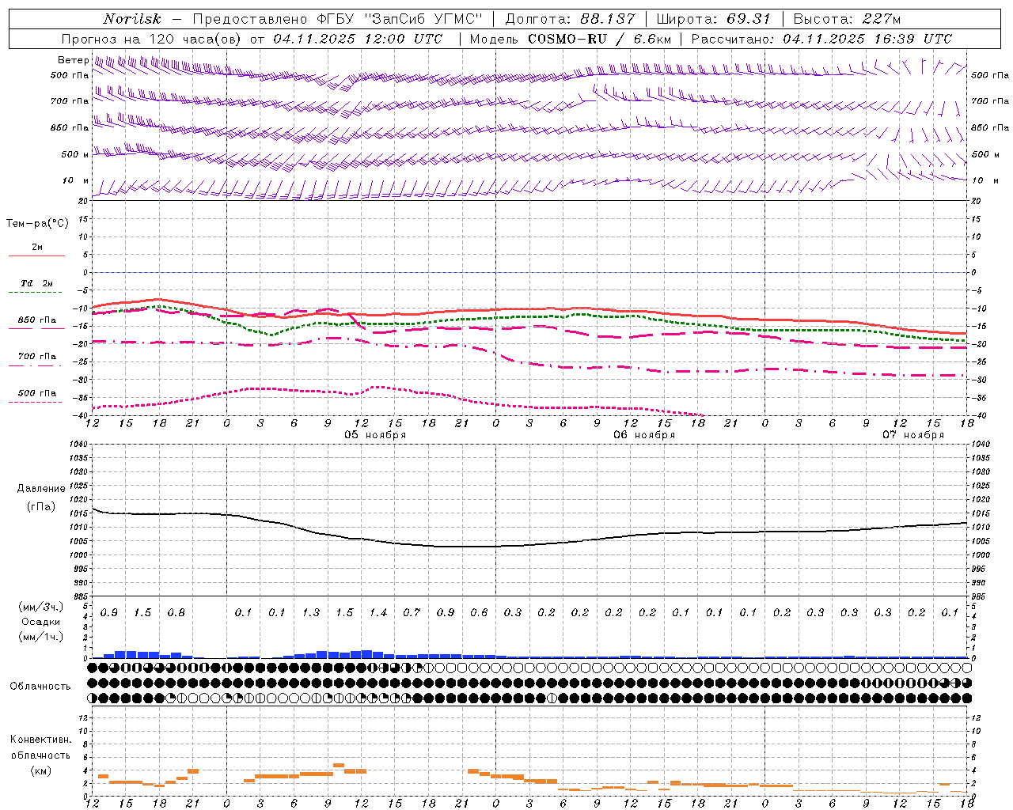Select the model name "COSMO-RU / 6.6км"
Viewport: 1013px width, 810px height.
[599, 39]
